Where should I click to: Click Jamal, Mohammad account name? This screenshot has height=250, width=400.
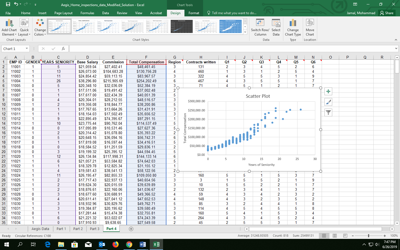pos(361,13)
